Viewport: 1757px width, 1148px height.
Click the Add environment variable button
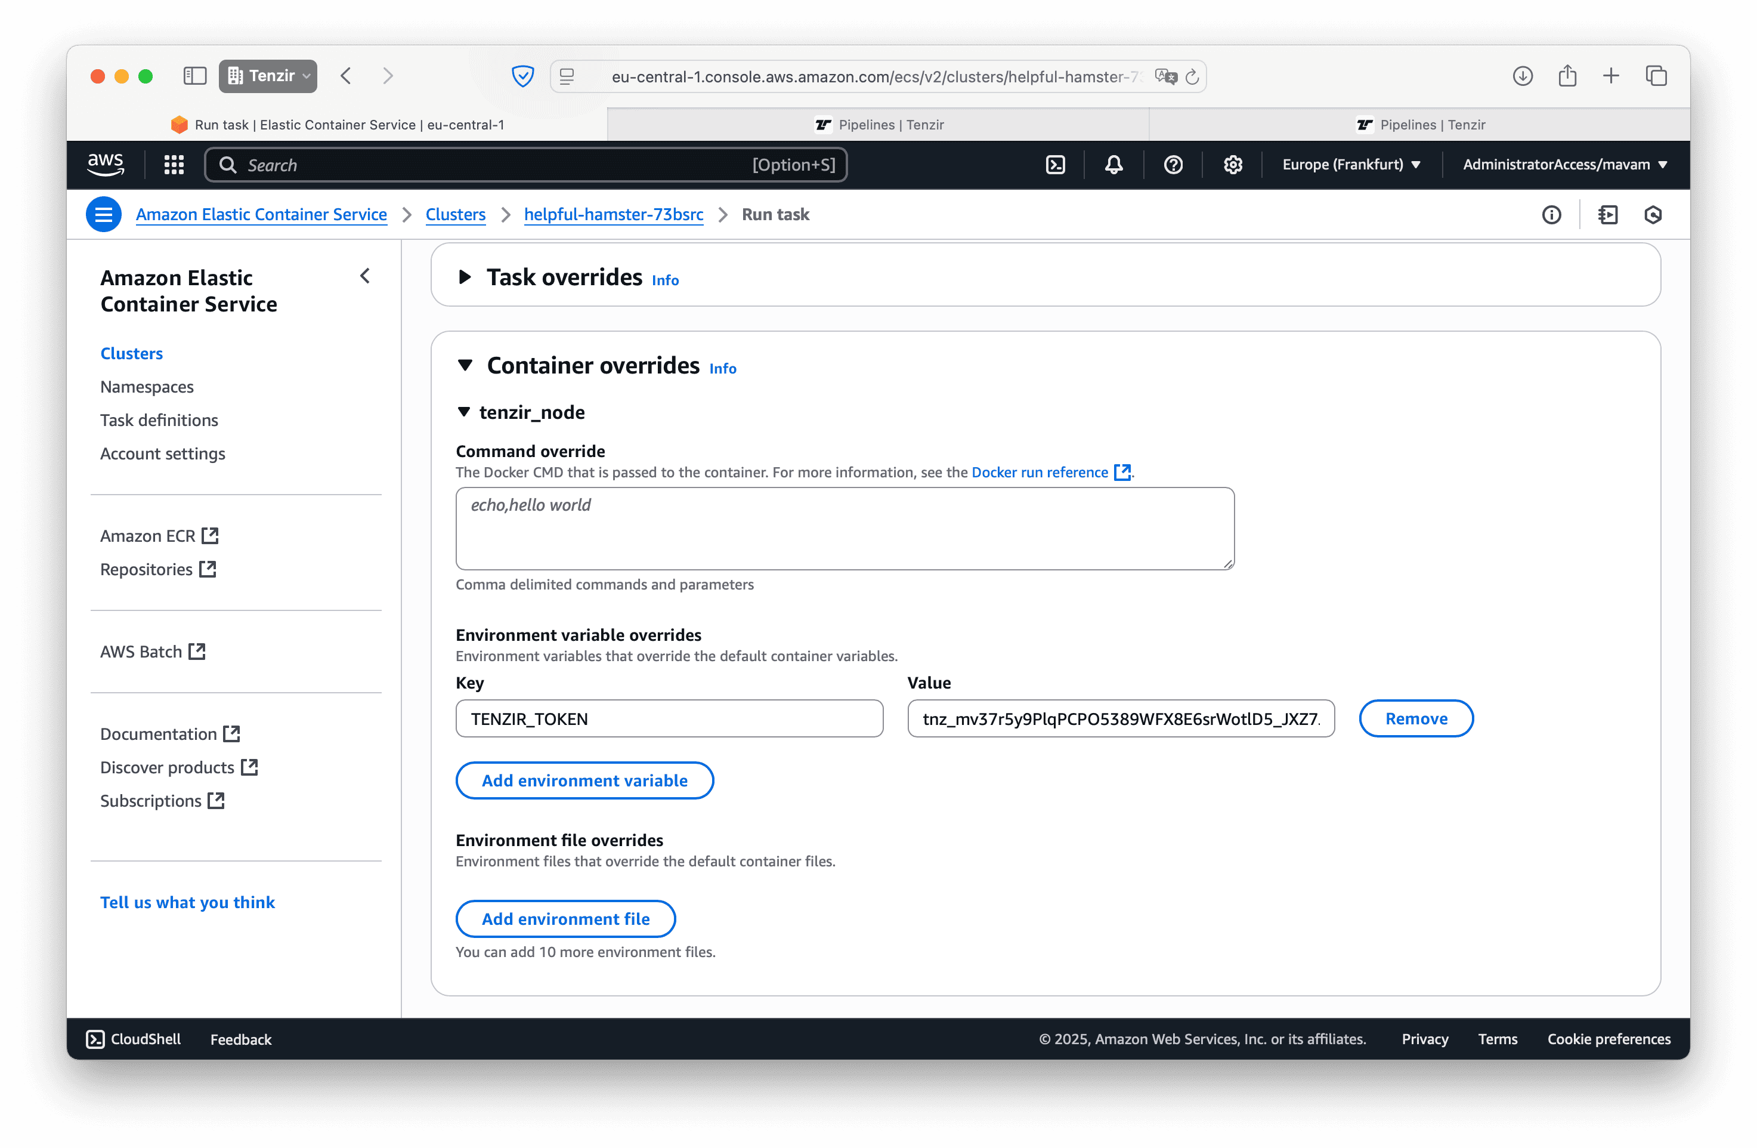(584, 780)
